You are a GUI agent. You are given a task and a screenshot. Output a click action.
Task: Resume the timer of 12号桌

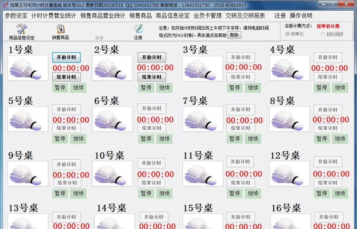tap(340, 193)
